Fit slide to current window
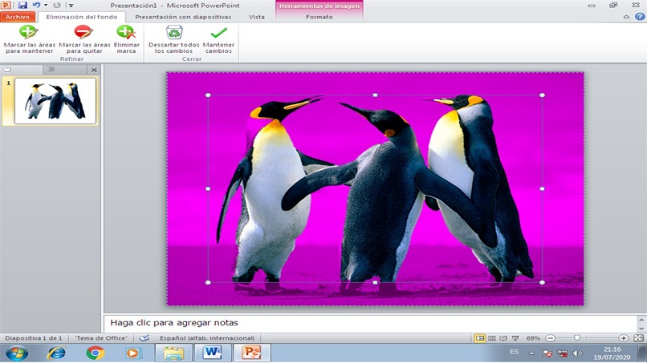This screenshot has height=363, width=647. [638, 338]
